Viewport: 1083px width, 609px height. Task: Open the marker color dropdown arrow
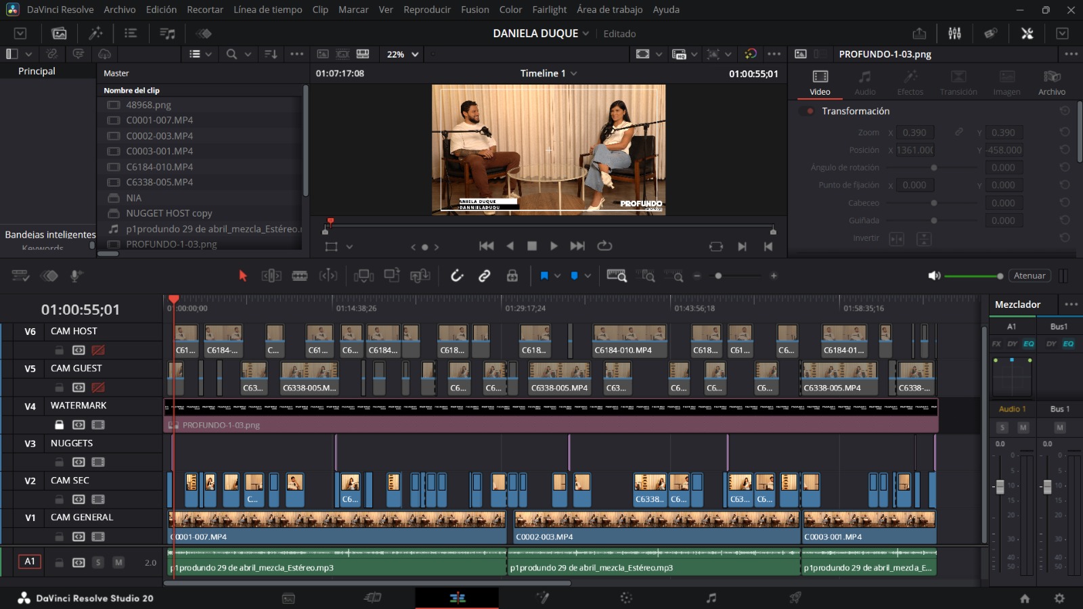pyautogui.click(x=588, y=275)
